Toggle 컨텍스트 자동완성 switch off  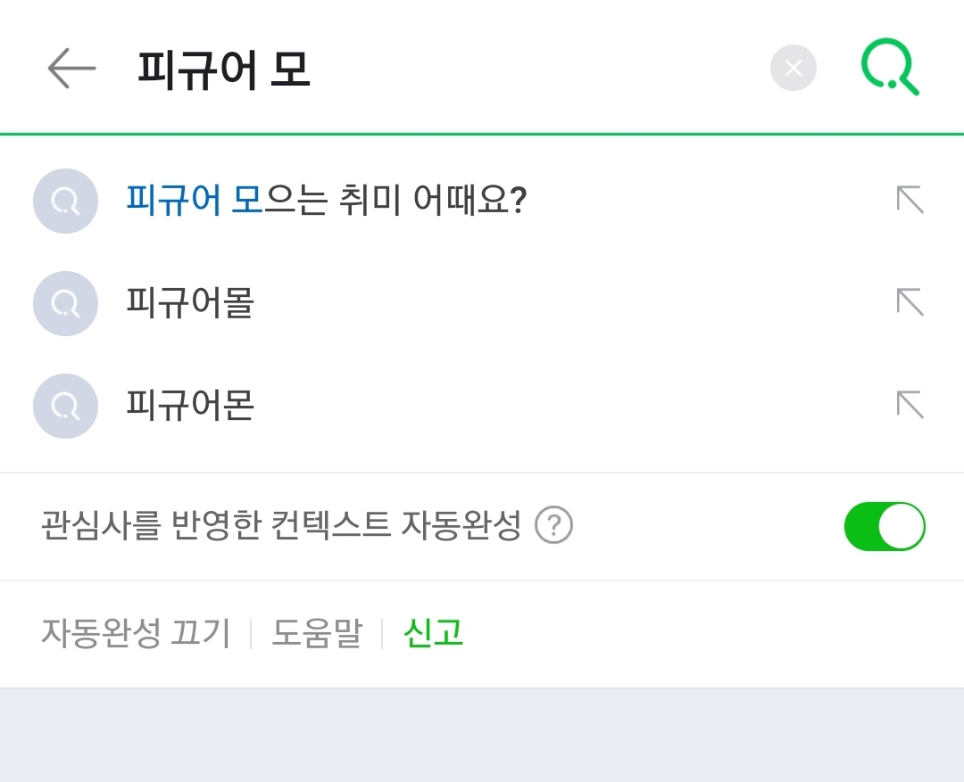click(x=885, y=526)
